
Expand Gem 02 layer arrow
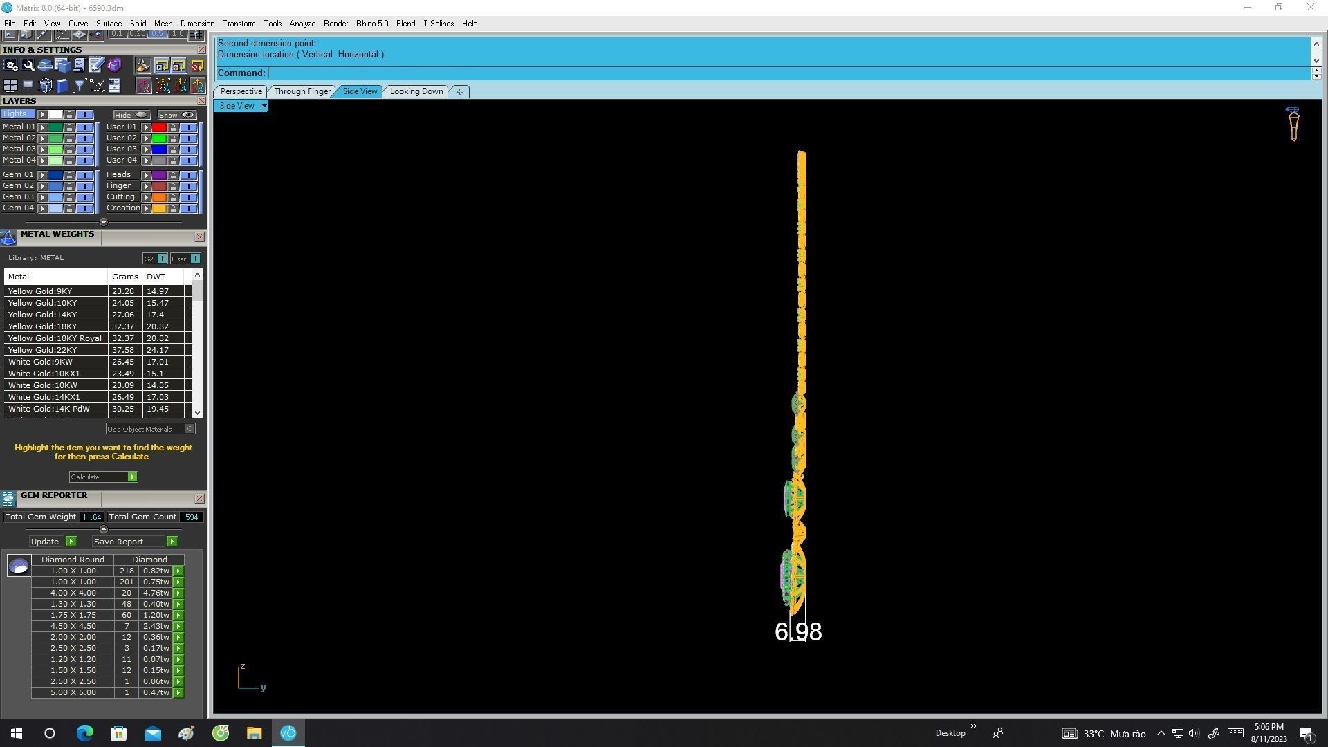click(43, 186)
